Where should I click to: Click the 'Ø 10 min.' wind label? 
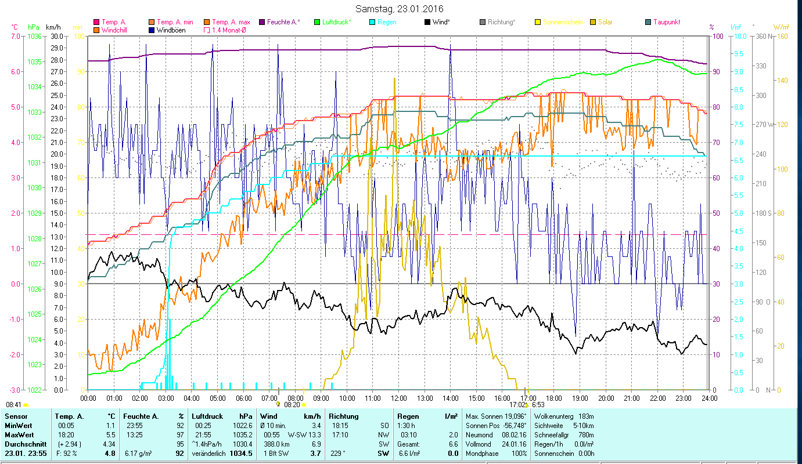click(x=274, y=425)
